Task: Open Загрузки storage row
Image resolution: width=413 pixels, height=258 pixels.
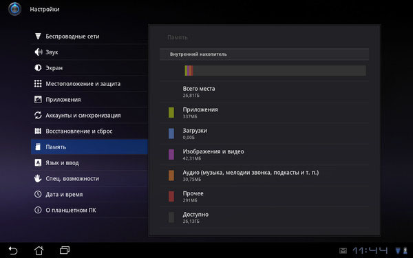Action: pyautogui.click(x=264, y=133)
